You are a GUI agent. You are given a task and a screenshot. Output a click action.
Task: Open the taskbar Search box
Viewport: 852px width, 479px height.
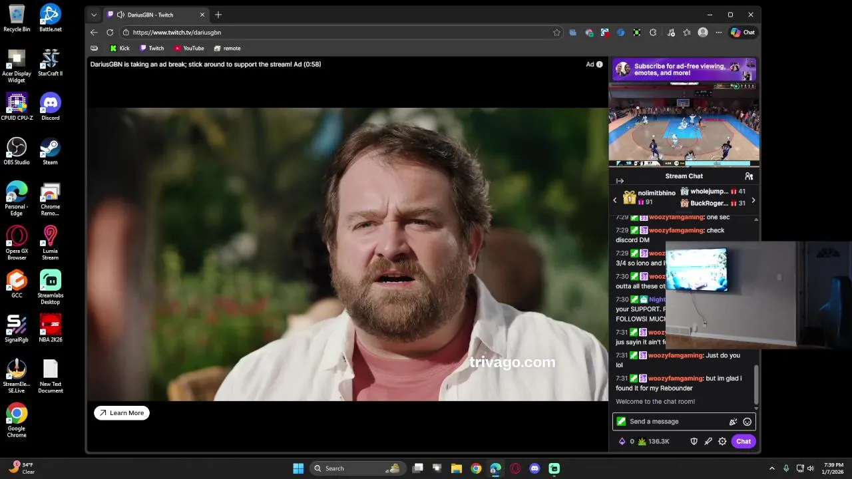pos(357,468)
